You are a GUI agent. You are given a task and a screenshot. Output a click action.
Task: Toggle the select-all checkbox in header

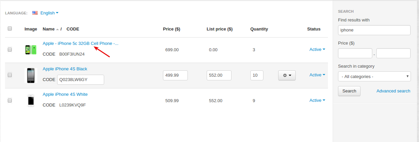10,29
